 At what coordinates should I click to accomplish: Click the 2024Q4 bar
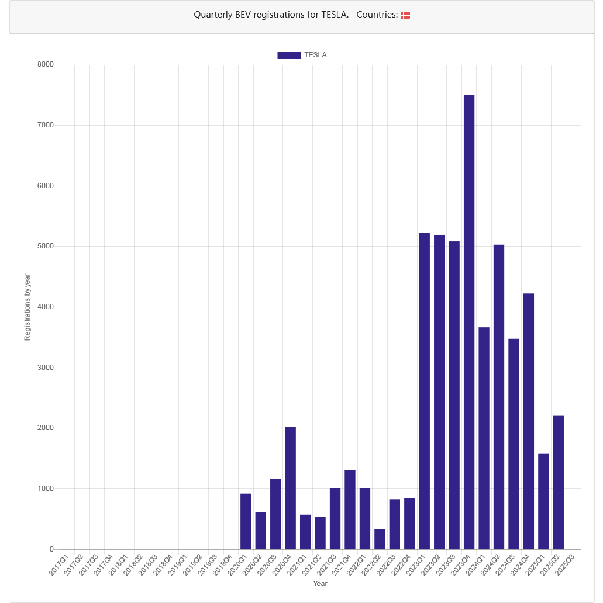pos(529,421)
